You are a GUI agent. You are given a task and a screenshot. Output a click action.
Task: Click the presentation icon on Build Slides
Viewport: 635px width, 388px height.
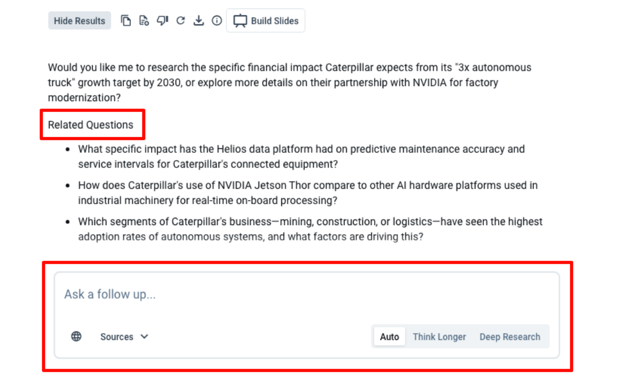click(x=241, y=21)
